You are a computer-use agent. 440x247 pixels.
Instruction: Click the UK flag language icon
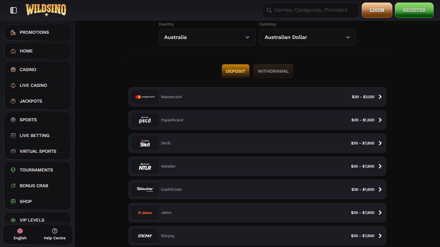pos(20,231)
